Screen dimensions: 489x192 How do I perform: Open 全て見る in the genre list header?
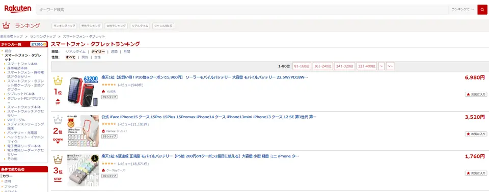[x=38, y=44]
